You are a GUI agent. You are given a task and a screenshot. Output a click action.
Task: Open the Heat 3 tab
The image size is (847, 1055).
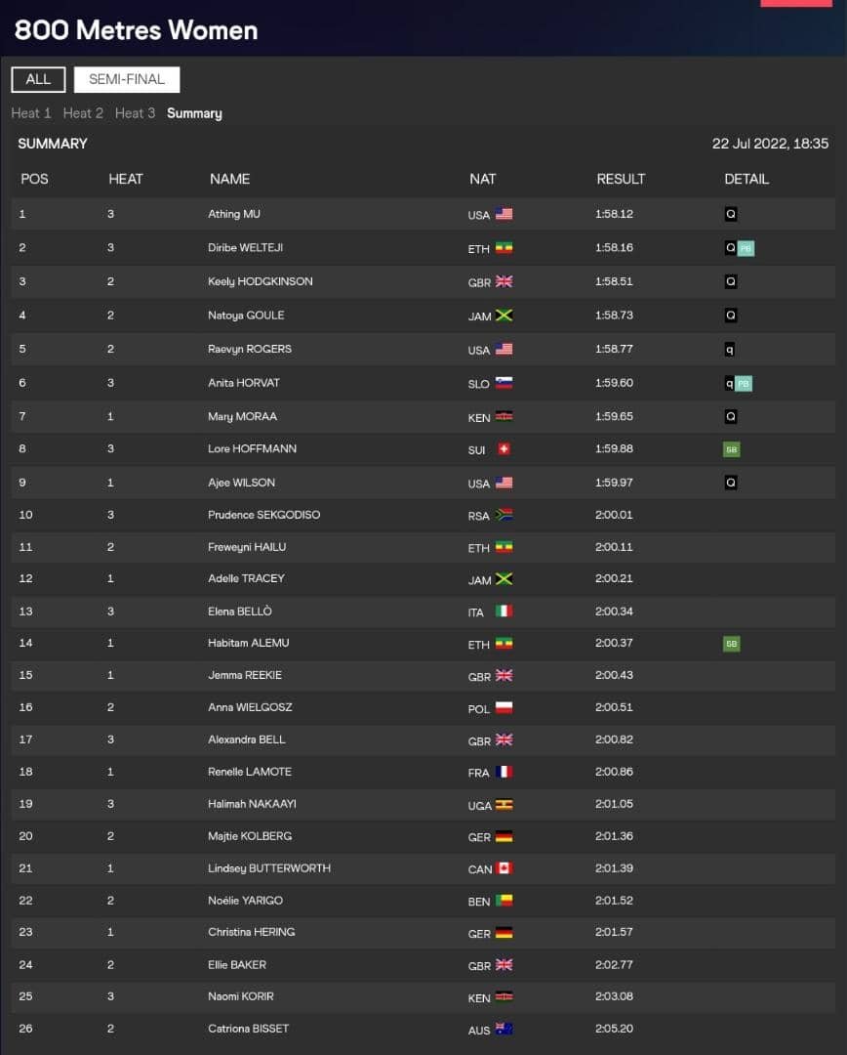point(135,113)
